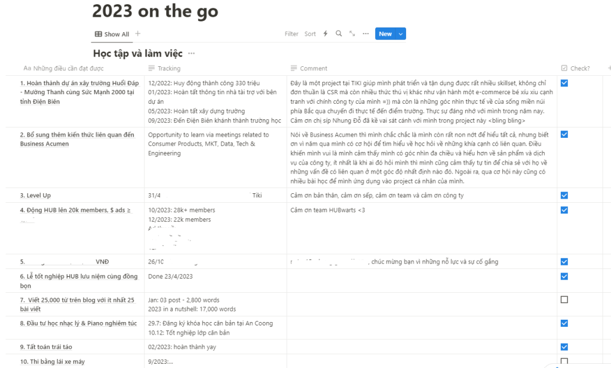Expand the New button dropdown arrow
Image resolution: width=611 pixels, height=368 pixels.
tap(401, 34)
